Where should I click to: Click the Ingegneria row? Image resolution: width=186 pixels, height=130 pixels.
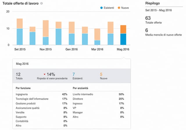[41, 94]
